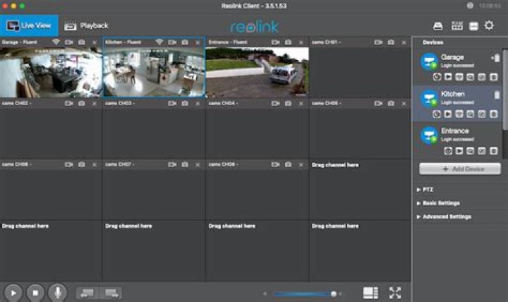Stop all live previews
The width and height of the screenshot is (508, 302).
point(35,293)
